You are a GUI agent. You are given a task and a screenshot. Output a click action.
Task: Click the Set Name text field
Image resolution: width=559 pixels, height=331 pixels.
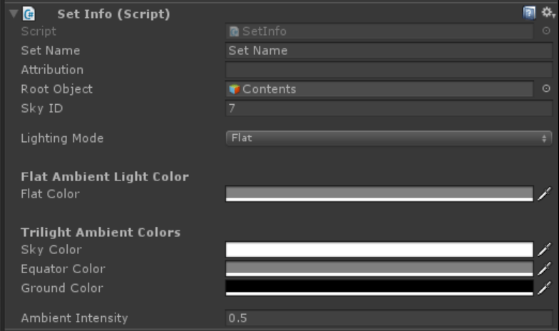click(x=389, y=50)
